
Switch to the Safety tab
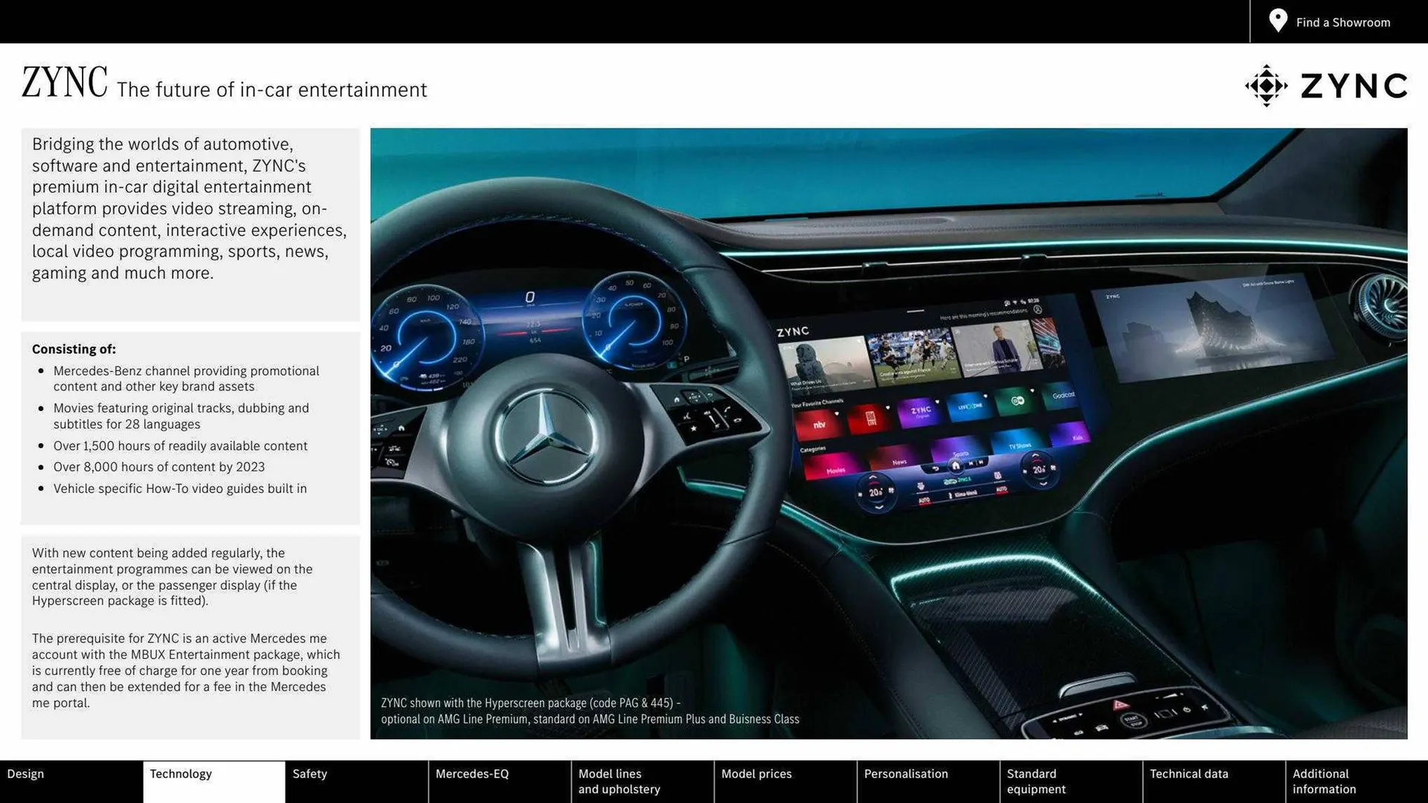[x=310, y=773]
